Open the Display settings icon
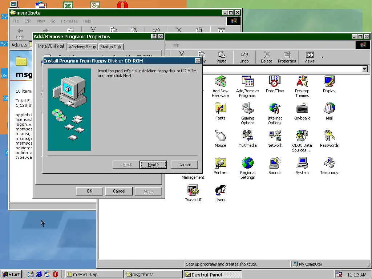The width and height of the screenshot is (372, 279). click(x=329, y=84)
